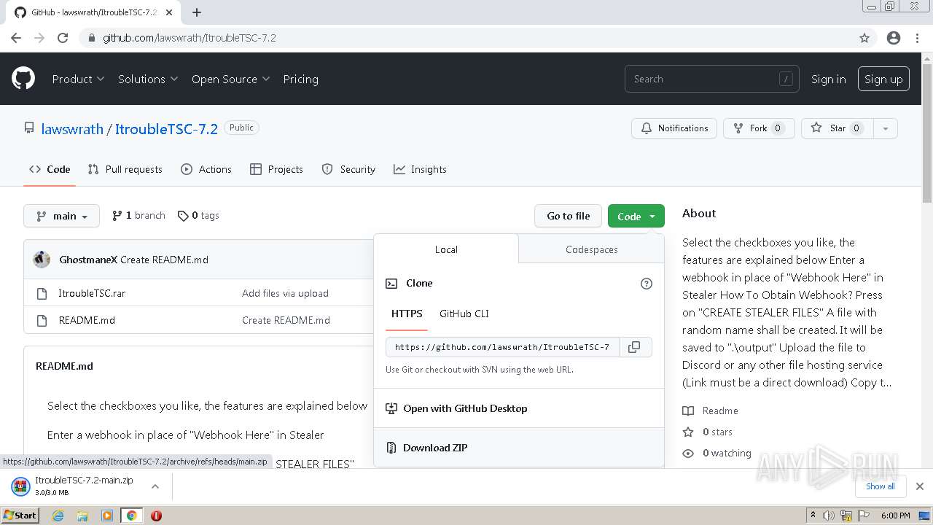Open file explorer from taskbar
The image size is (933, 525).
[x=82, y=516]
